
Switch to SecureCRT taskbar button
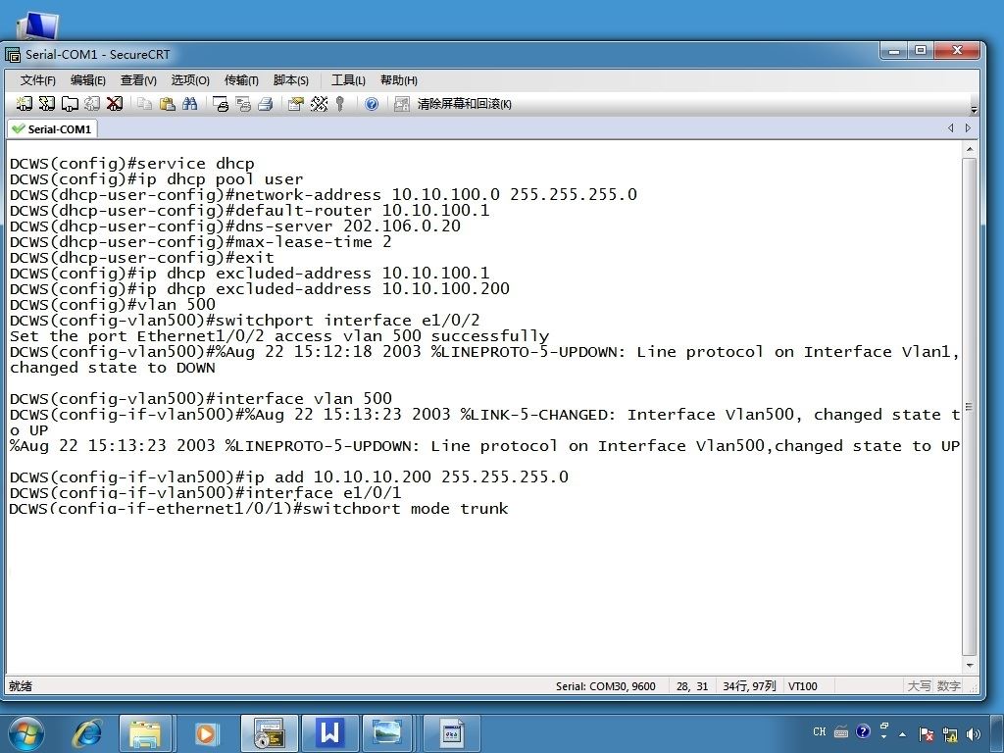[269, 733]
